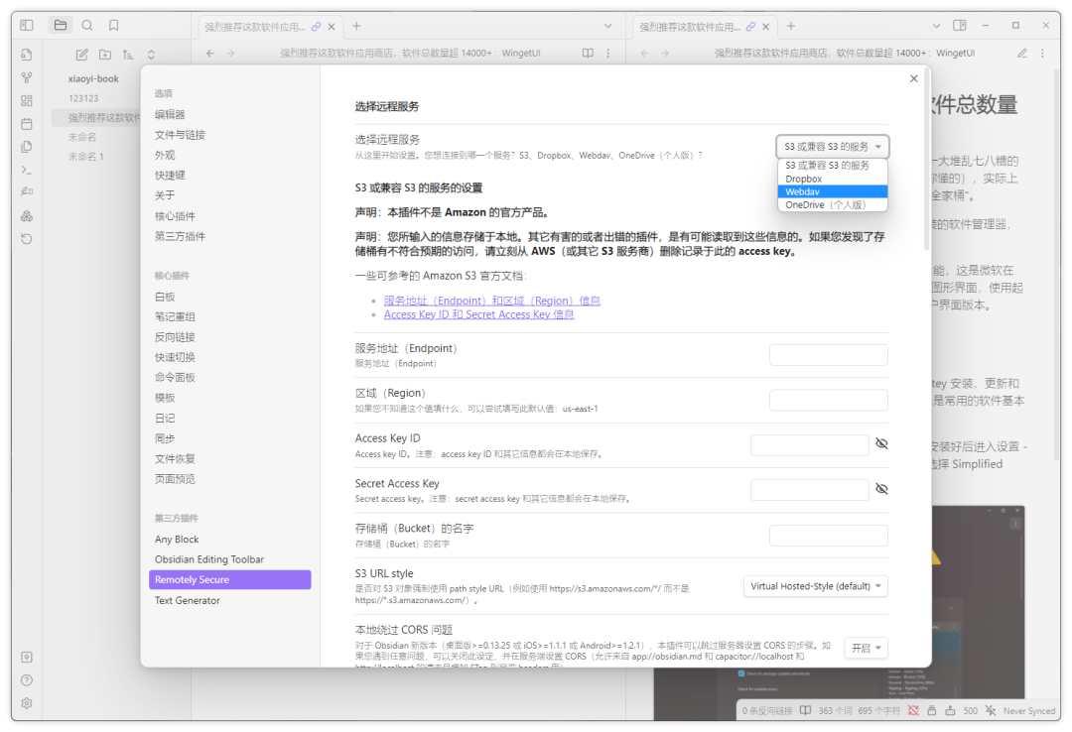Click the Never Synced status entry
Screen dimensions: 1072x732
1029,711
